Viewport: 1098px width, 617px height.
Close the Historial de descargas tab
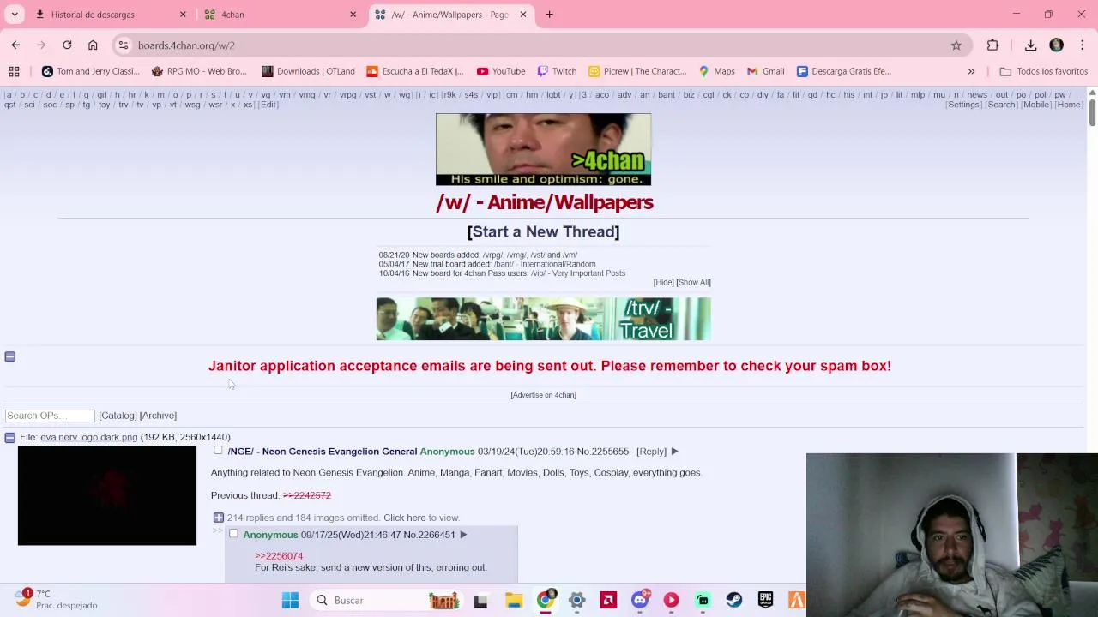pos(183,15)
